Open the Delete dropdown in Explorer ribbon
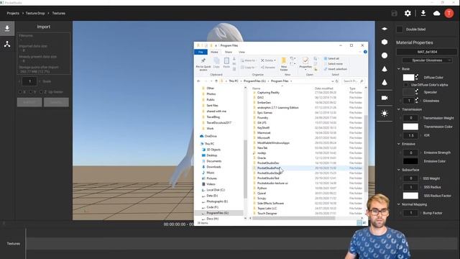Screen dimensions: 460x259 (x=275, y=60)
